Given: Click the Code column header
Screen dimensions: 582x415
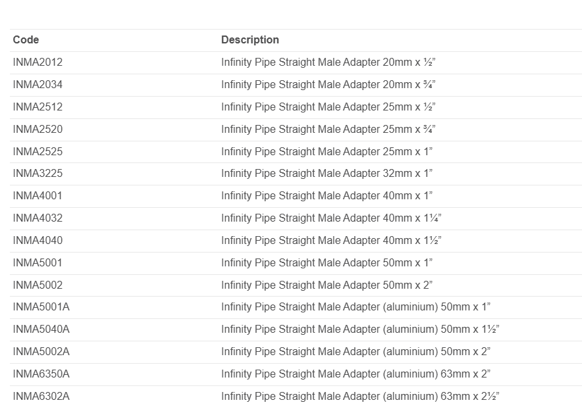Looking at the screenshot, I should pos(26,40).
